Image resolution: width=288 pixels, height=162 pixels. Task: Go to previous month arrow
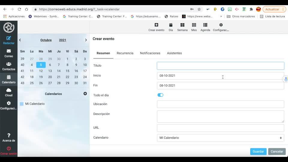20,40
